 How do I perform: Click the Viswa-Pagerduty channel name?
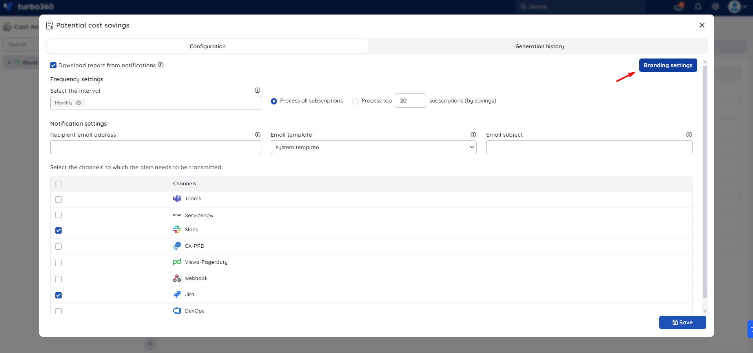[x=206, y=262]
